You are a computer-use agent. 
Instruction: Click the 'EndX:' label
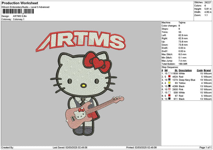coord(165,48)
